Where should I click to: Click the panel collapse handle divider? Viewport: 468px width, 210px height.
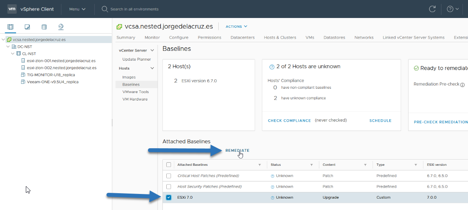pyautogui.click(x=112, y=122)
